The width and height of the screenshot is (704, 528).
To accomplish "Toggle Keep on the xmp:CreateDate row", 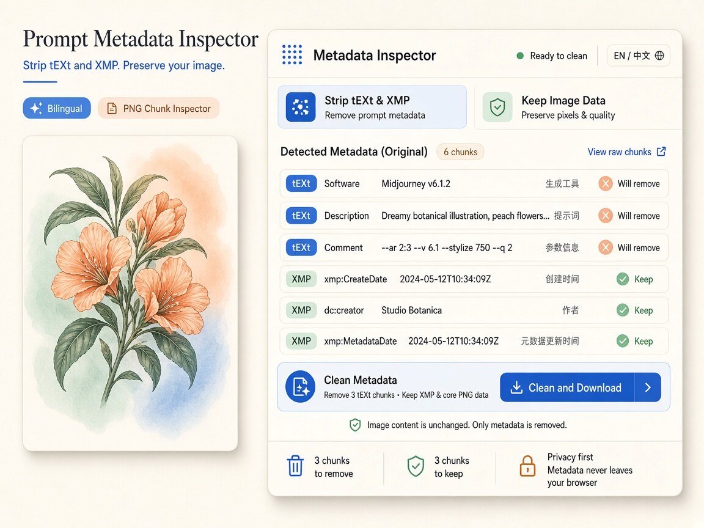I will [x=635, y=279].
